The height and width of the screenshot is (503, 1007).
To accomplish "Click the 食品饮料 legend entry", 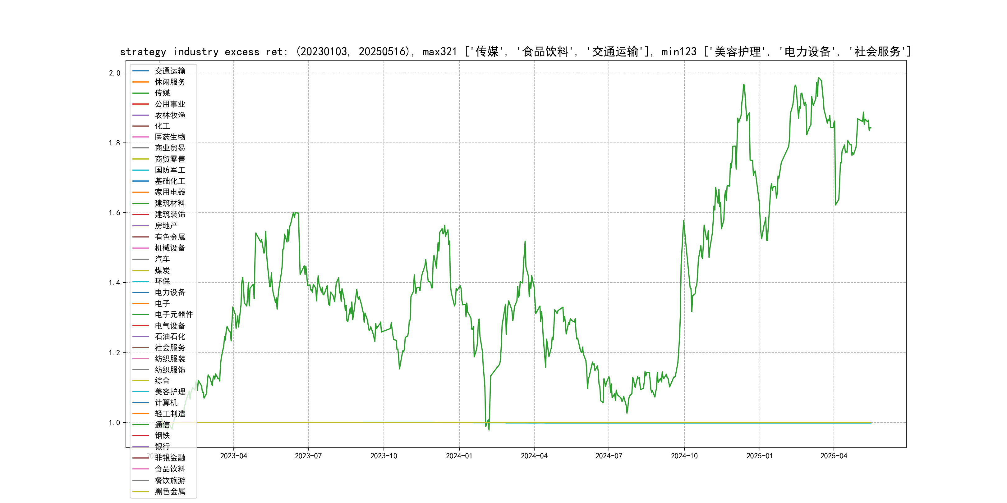I will pos(170,469).
